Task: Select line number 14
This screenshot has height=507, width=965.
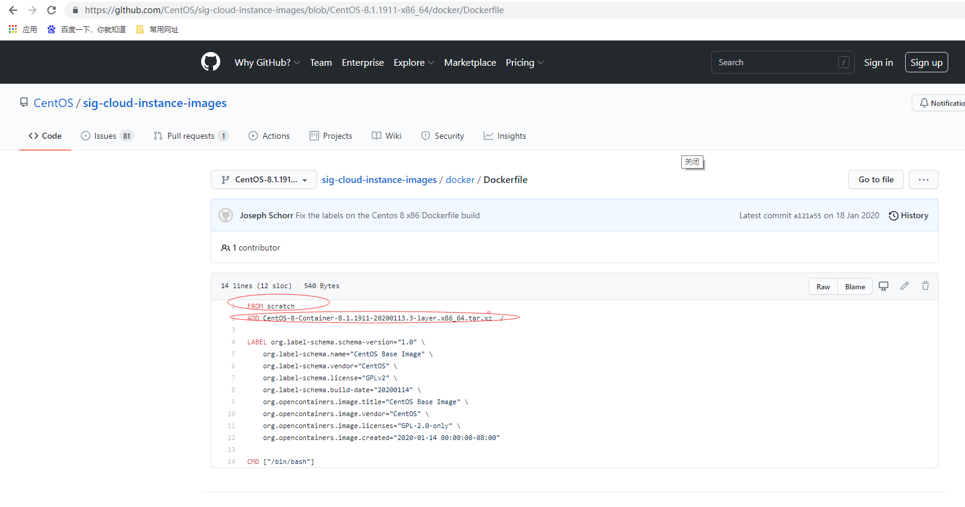Action: (x=231, y=462)
